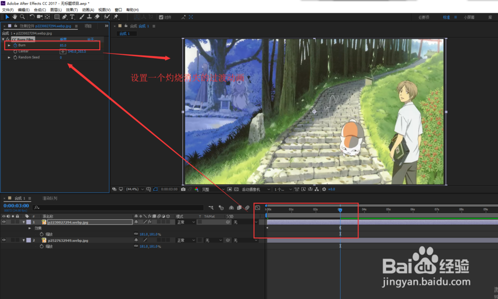Screen dimensions: 498x299
Task: Open the 文件(F) menu
Action: 7,10
